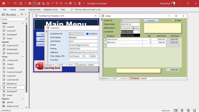Click the $360.00 order total box
Viewport: 199px width, 112px height.
(173, 70)
